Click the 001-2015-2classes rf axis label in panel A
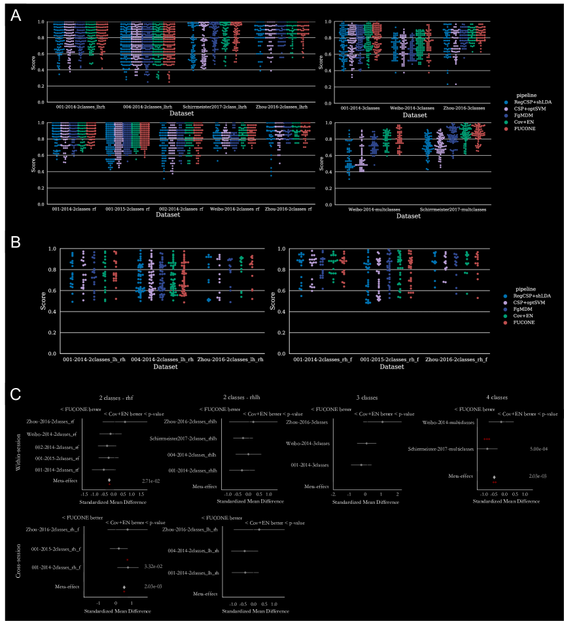The image size is (564, 621). coord(128,209)
